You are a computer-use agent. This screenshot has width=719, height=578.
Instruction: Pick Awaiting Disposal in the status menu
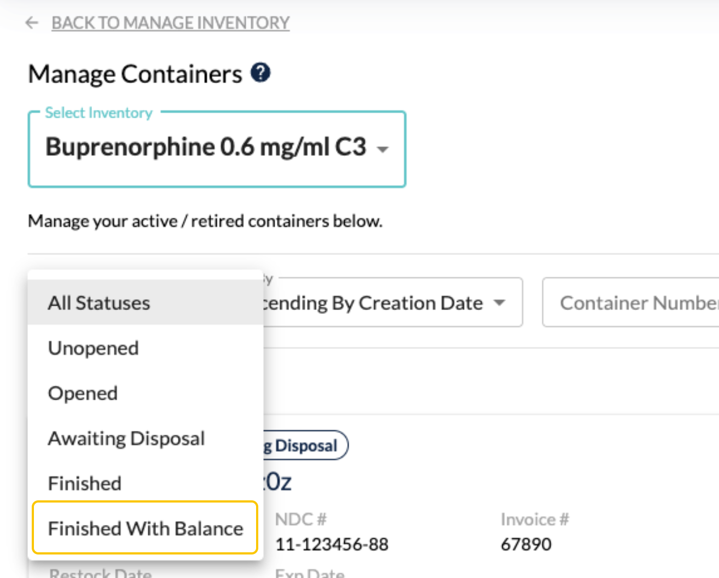click(x=126, y=439)
